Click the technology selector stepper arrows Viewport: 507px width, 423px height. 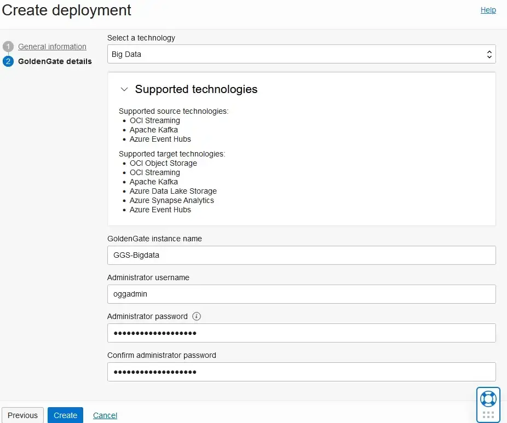point(489,54)
